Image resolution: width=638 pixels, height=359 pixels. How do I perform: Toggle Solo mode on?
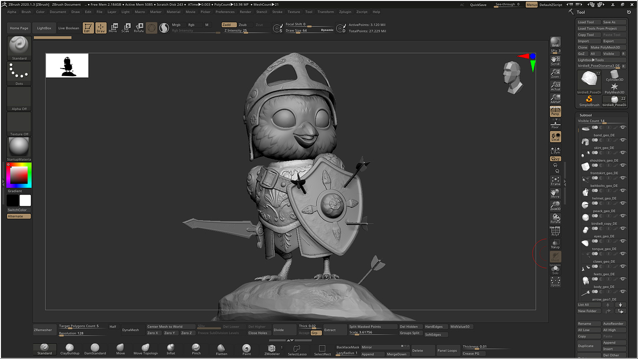point(555,269)
